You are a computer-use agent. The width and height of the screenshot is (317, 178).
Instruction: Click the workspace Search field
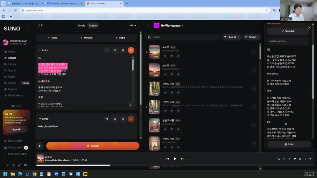click(x=182, y=37)
